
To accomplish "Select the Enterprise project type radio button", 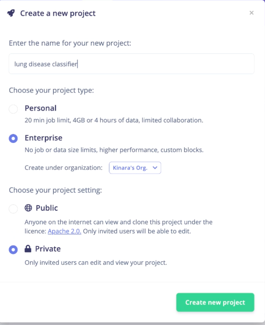I will pos(13,138).
